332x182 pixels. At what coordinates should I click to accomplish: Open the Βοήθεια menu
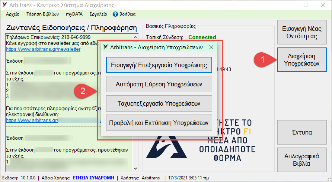[x=127, y=14]
